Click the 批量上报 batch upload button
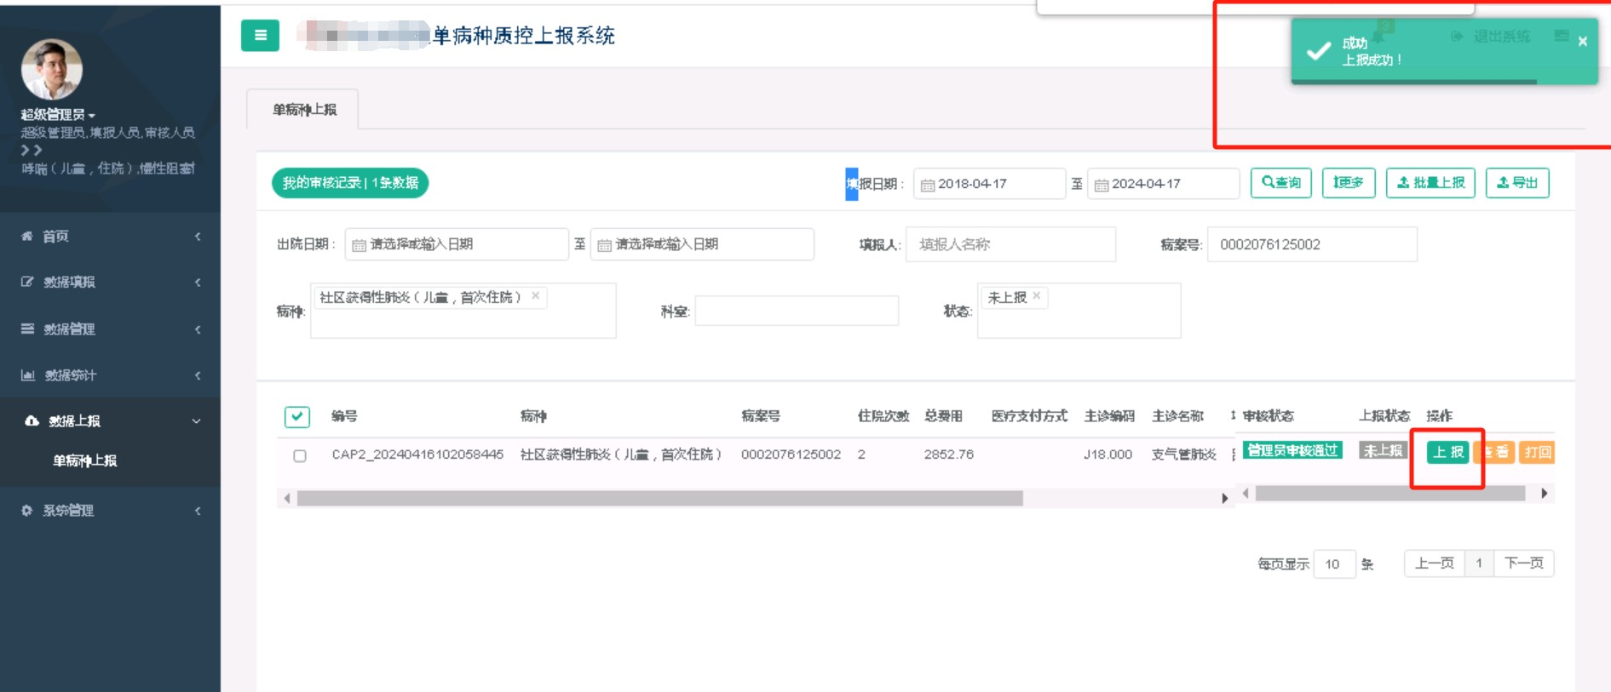 [x=1430, y=183]
